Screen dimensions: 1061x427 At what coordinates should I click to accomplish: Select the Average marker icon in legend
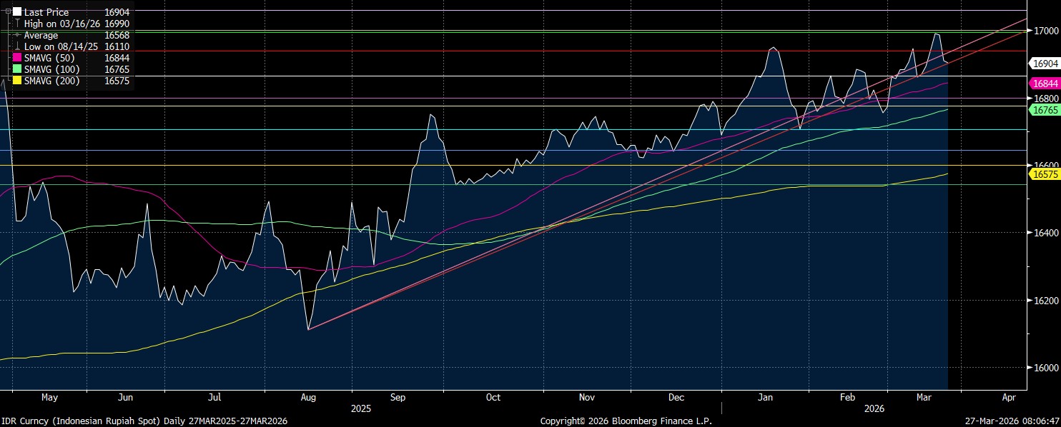tap(17, 35)
